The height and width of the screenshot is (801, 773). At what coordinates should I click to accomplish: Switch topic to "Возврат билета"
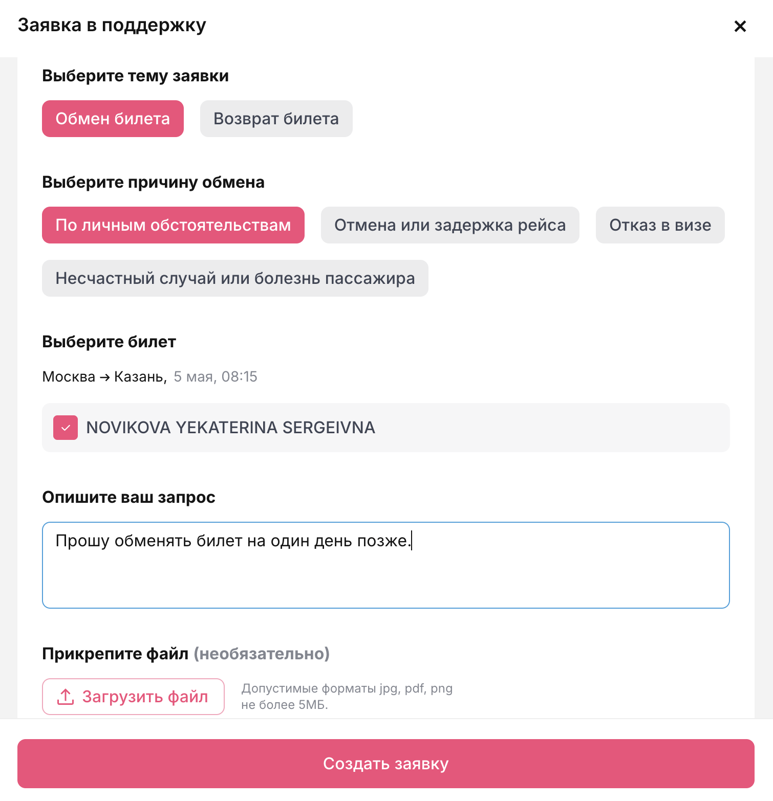(276, 119)
